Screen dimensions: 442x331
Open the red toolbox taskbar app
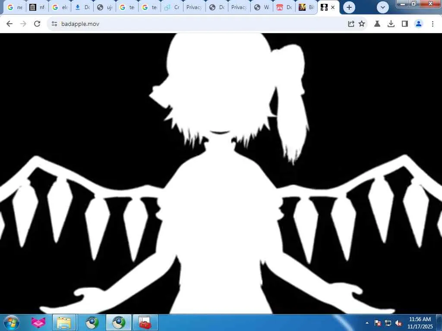point(145,322)
